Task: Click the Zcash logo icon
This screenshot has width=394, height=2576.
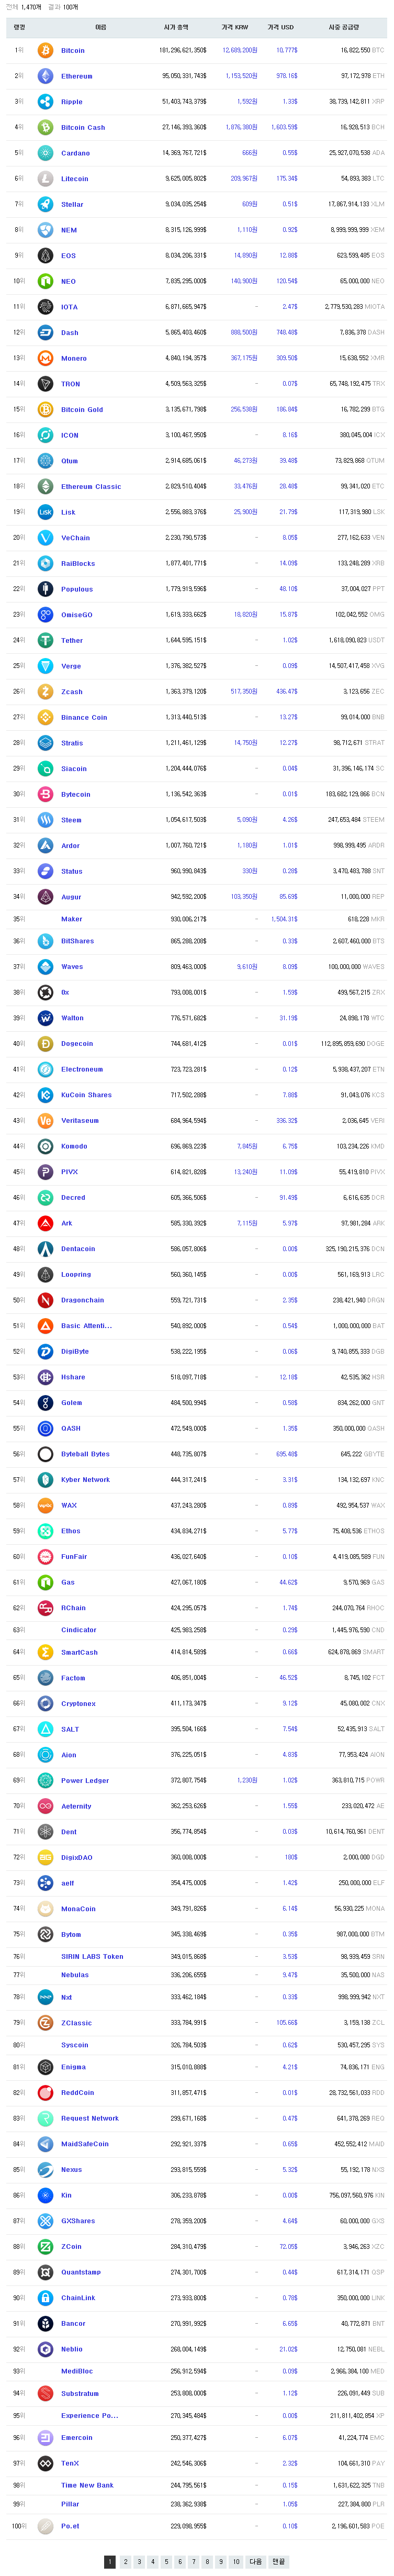Action: click(x=45, y=691)
